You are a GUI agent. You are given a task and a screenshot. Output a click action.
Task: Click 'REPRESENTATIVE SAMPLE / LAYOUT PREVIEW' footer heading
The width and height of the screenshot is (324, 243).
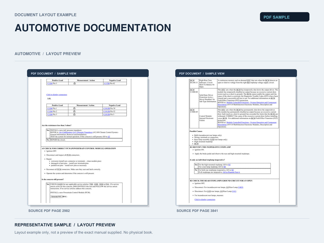coord(65,225)
